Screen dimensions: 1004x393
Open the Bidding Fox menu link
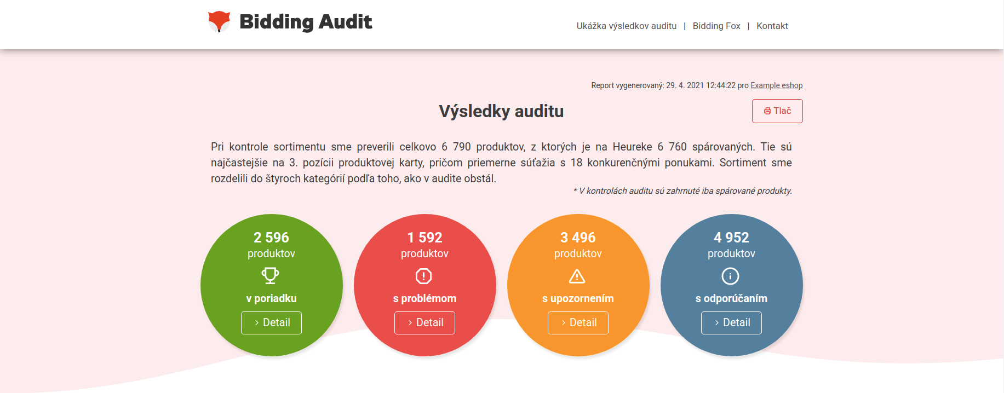[x=716, y=26]
